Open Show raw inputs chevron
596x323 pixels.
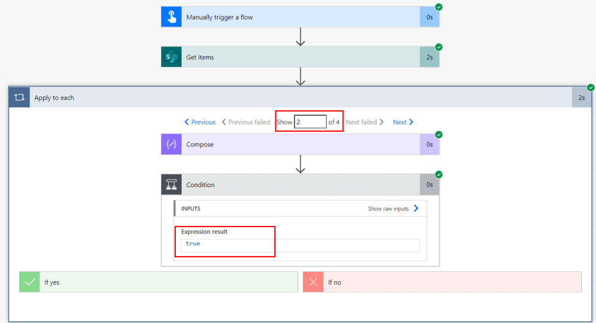coord(416,209)
